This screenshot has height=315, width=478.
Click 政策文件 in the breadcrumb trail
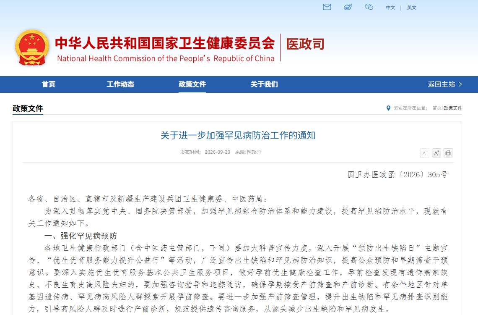tap(453, 108)
